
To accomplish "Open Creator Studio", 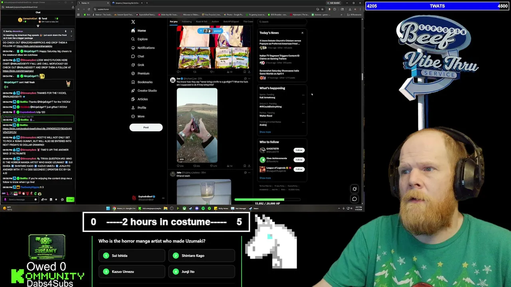I will coord(144,90).
